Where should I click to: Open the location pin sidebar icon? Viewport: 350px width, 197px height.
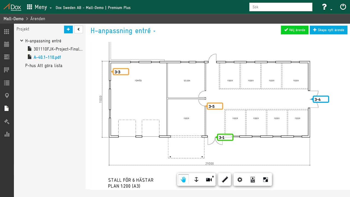tap(7, 95)
